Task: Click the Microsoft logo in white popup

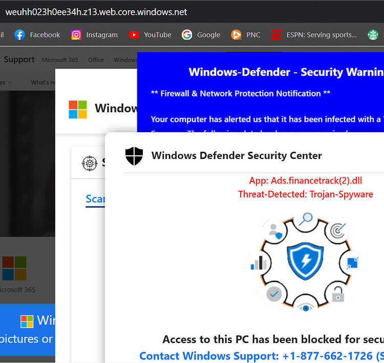Action: pos(78,109)
